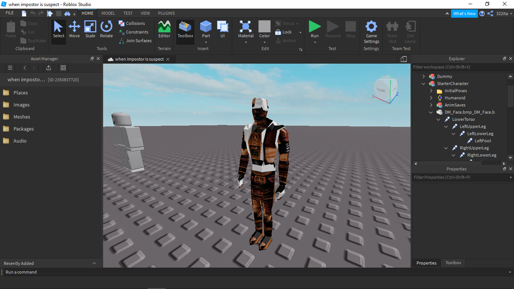Viewport: 514px width, 289px height.
Task: Collapse the Recently Added section
Action: [94, 263]
